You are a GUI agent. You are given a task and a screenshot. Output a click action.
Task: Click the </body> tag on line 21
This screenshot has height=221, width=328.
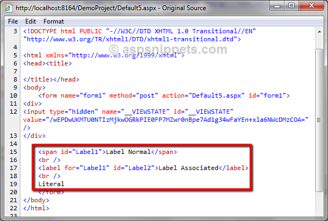coord(36,200)
